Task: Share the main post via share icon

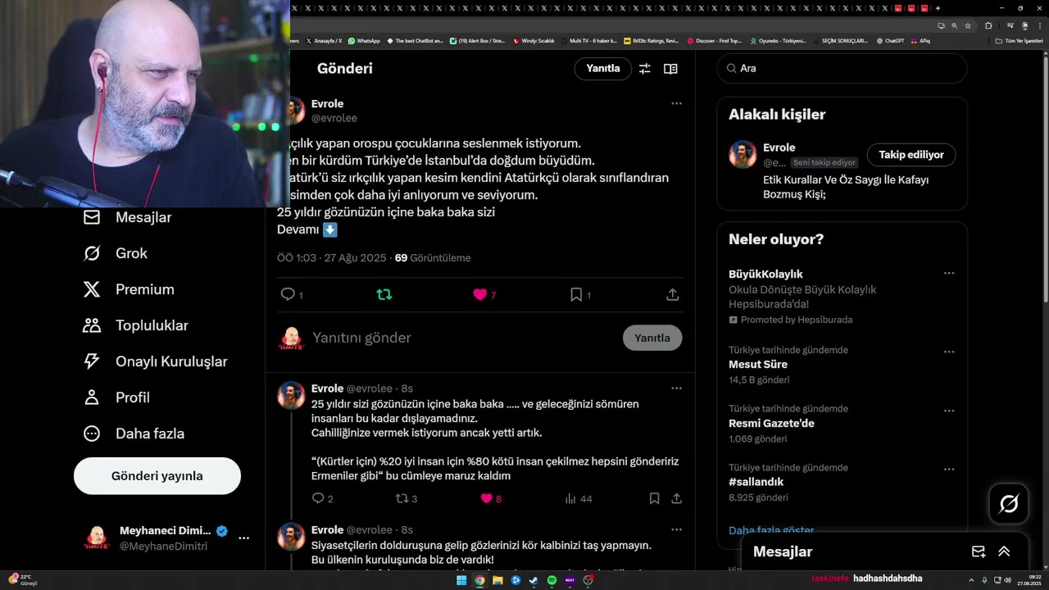Action: click(672, 294)
